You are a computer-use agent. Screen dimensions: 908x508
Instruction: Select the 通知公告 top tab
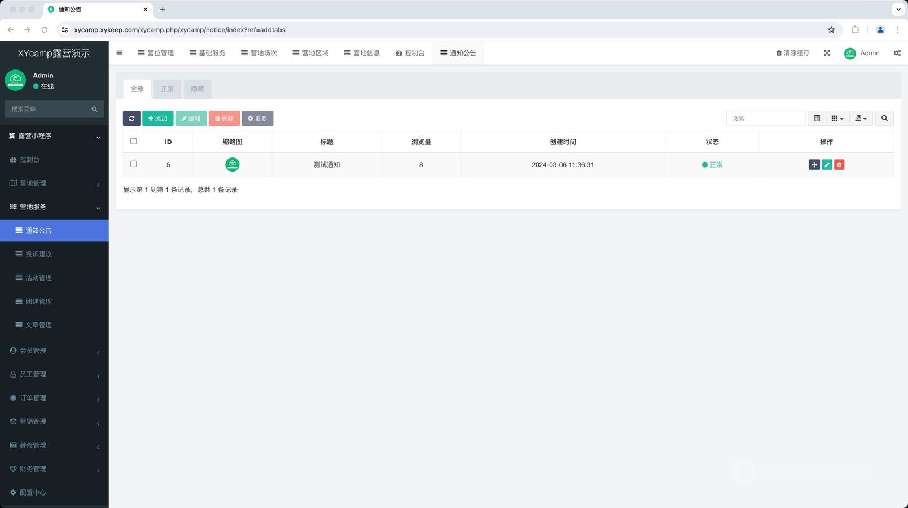pos(458,53)
